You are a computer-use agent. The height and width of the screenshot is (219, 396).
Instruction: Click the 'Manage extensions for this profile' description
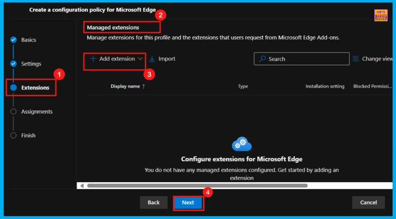pyautogui.click(x=213, y=38)
